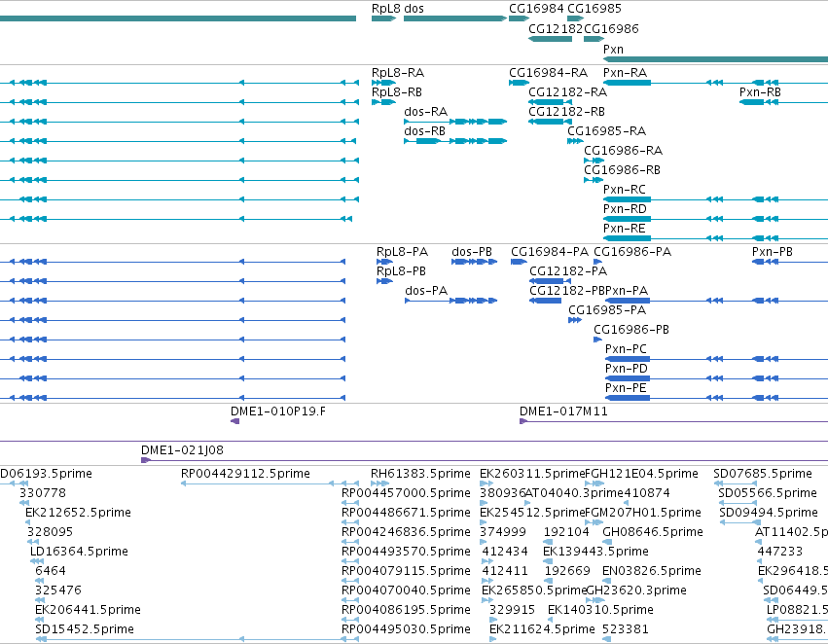
Task: Click the dos gene bar
Action: point(455,18)
